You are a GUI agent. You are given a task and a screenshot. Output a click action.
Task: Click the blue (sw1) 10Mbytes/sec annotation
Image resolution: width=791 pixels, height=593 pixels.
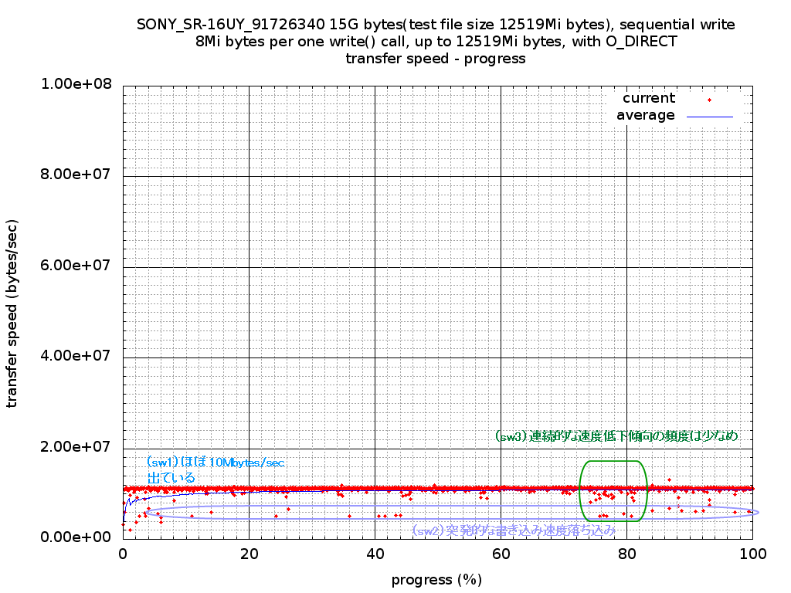(x=215, y=463)
